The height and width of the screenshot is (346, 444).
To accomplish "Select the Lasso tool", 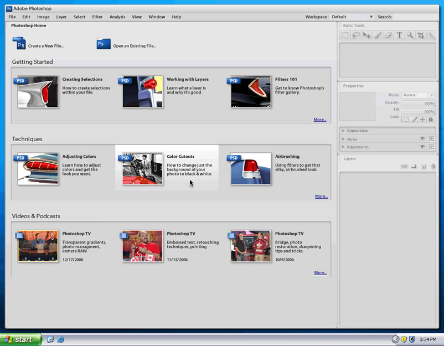I will coord(355,35).
